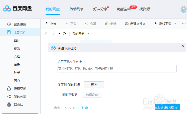Filter by 视频 category
187x114 pixels.
tap(17, 48)
